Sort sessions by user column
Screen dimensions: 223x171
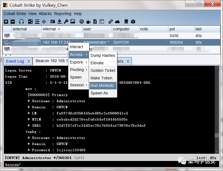97,29
